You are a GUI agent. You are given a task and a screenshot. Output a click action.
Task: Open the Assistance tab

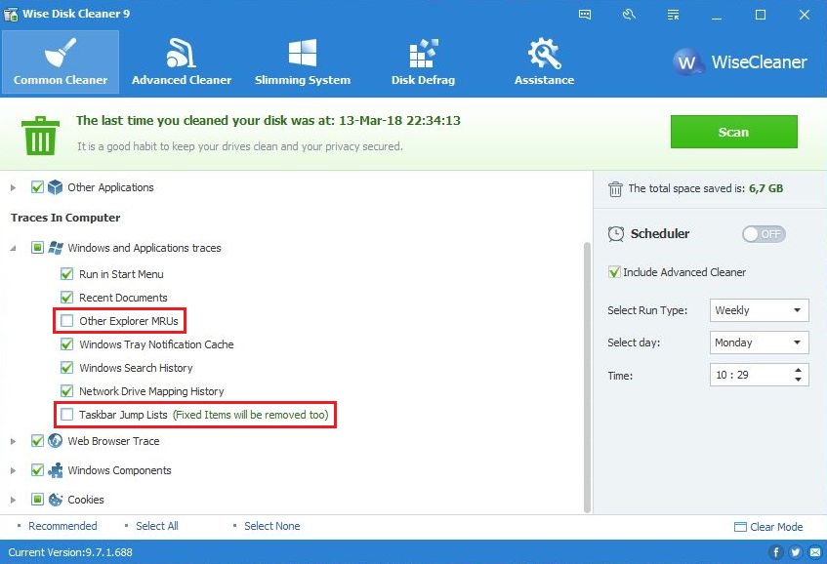click(x=544, y=62)
